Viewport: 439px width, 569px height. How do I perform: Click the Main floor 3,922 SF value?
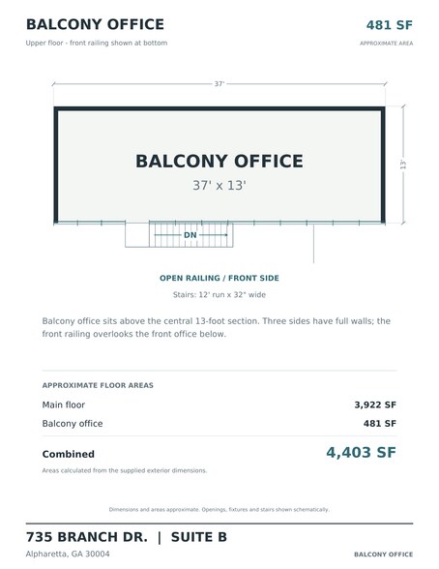(x=375, y=404)
